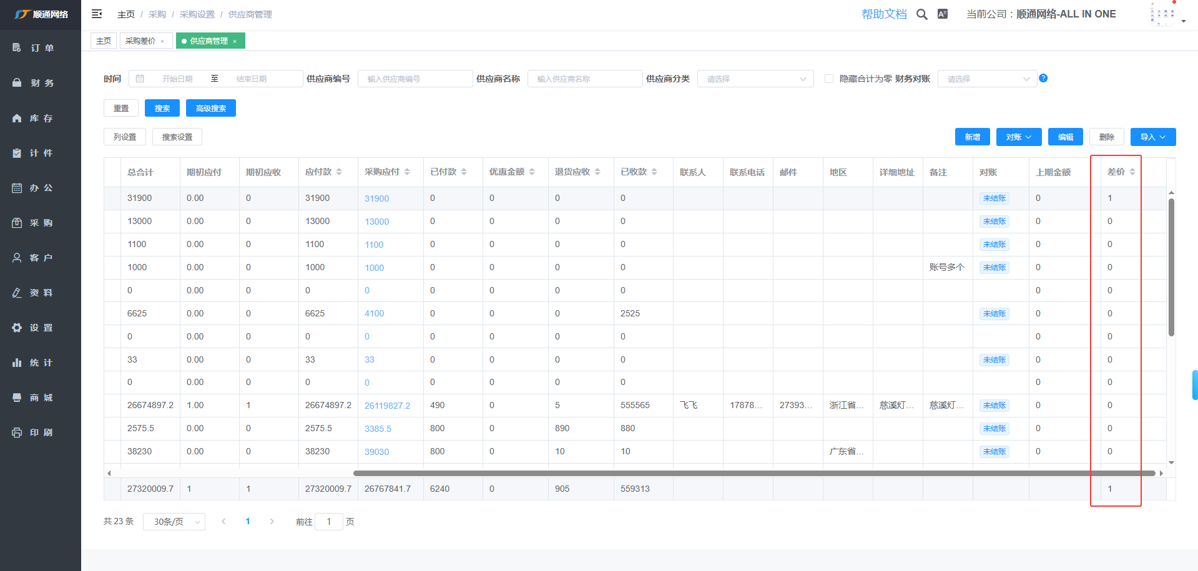Click the language translate icon in header
Image resolution: width=1198 pixels, height=571 pixels.
(x=943, y=14)
